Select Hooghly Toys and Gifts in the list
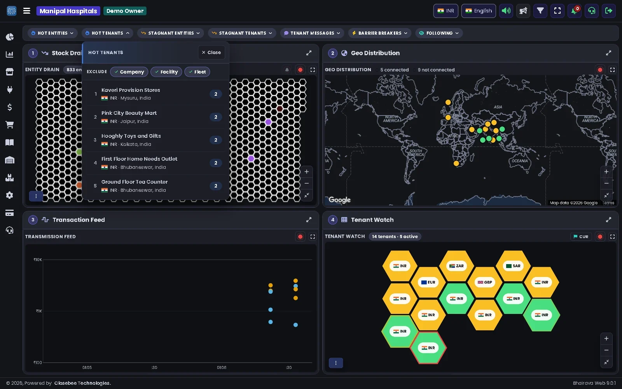This screenshot has width=622, height=389. coord(155,140)
